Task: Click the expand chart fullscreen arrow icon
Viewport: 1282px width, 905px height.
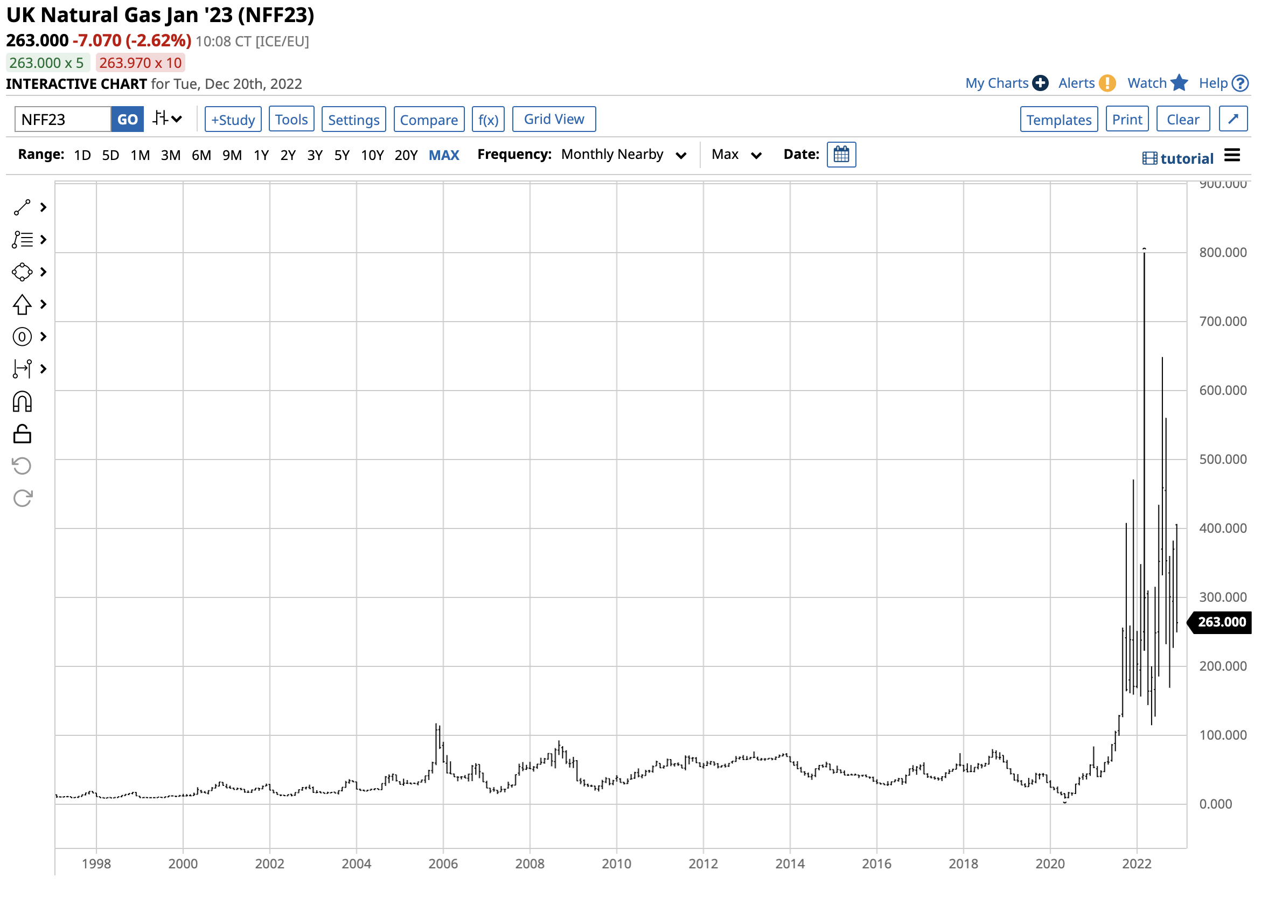Action: (x=1235, y=119)
